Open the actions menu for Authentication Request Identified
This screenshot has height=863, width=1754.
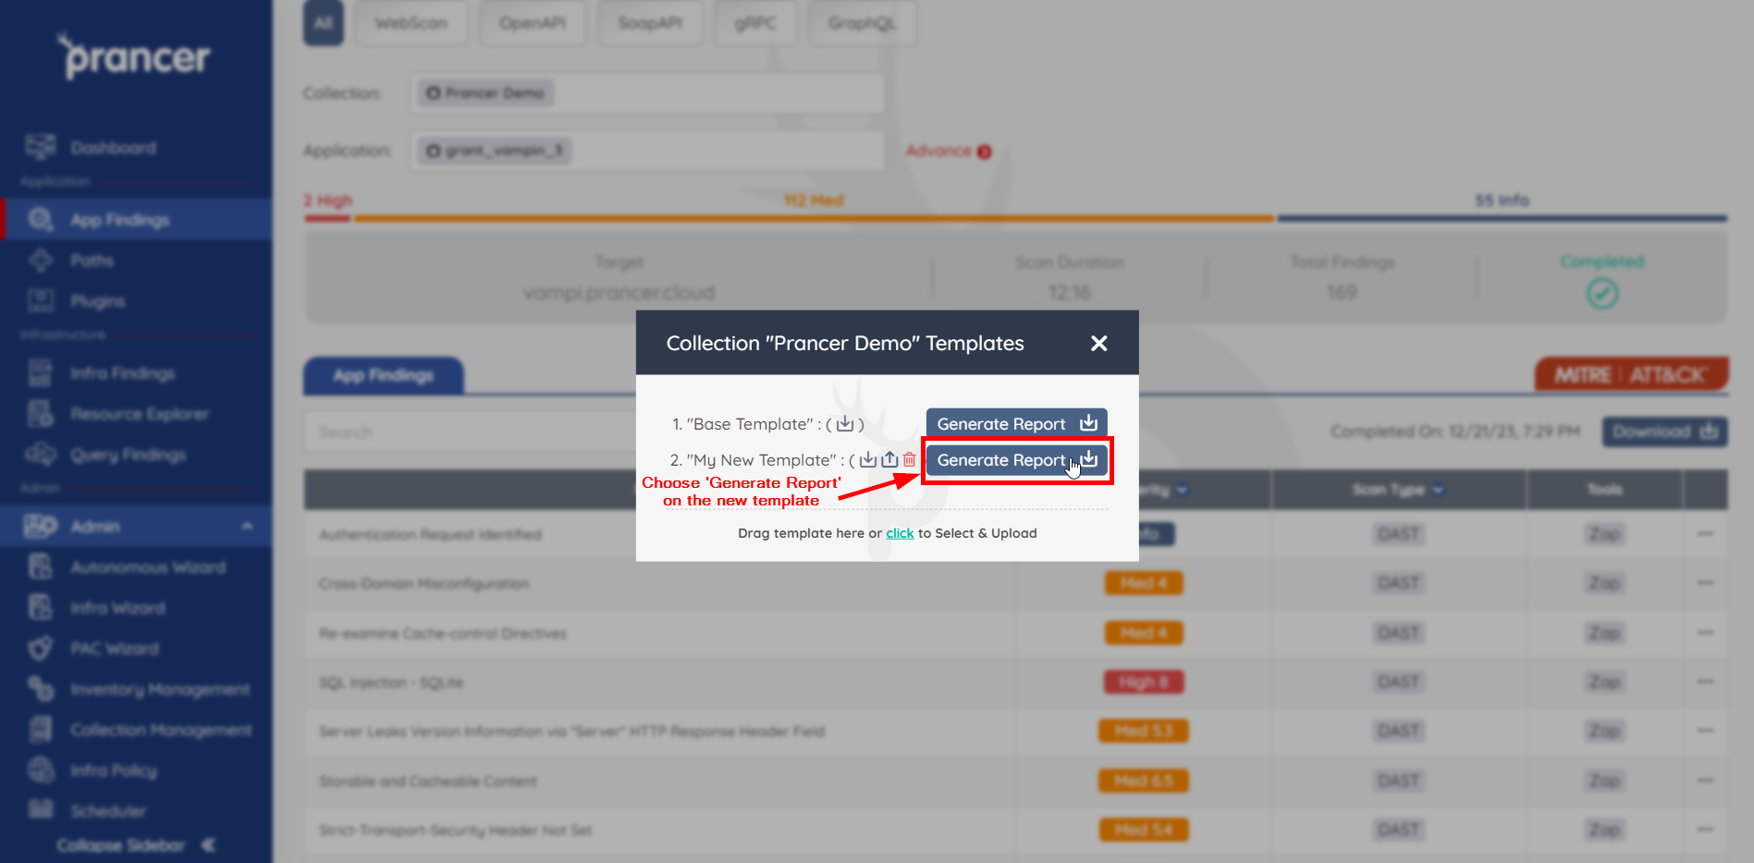point(1706,534)
